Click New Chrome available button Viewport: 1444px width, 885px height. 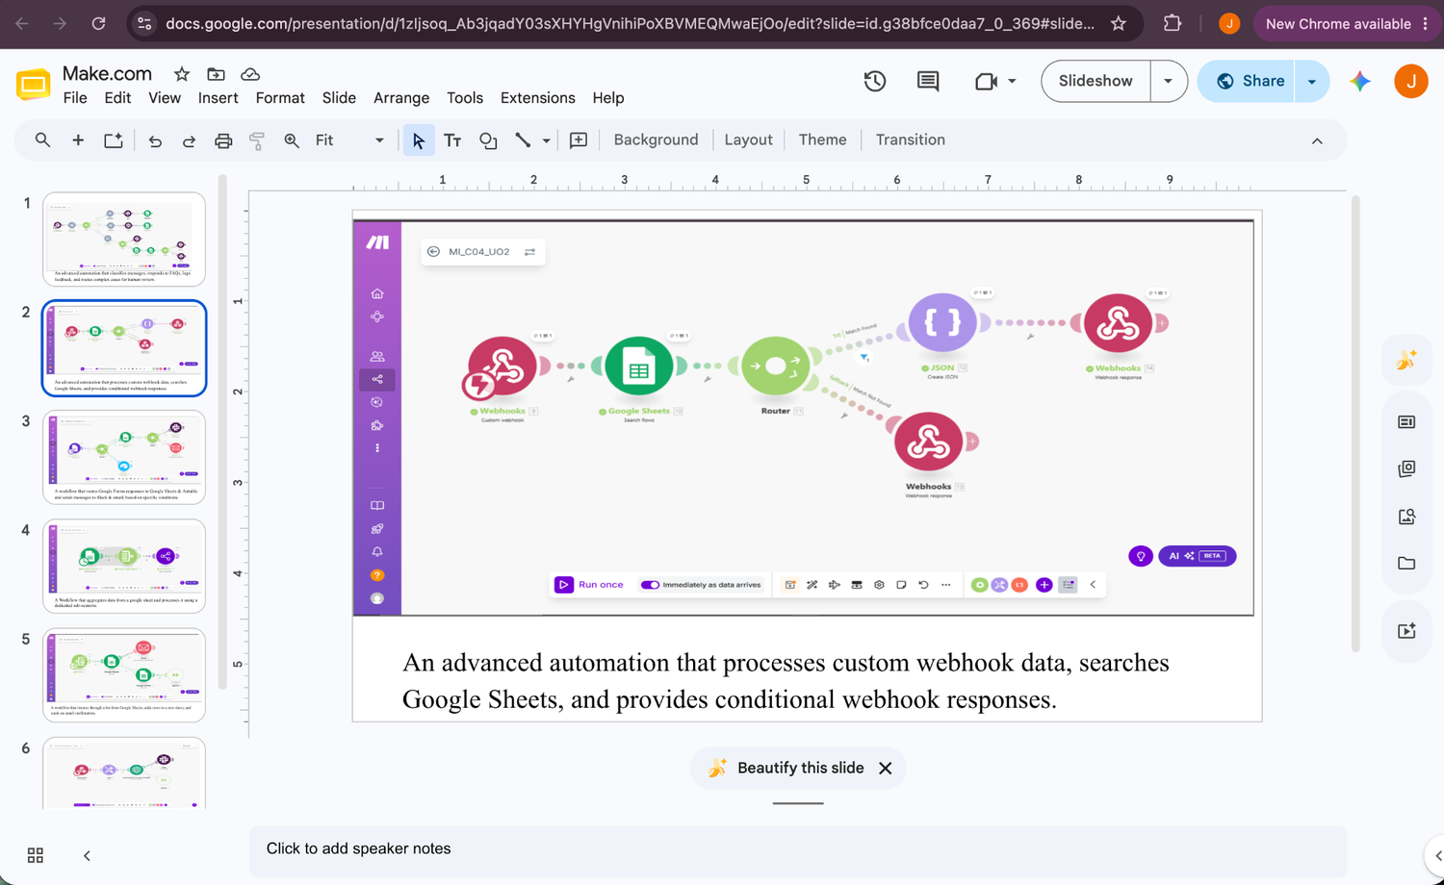coord(1338,23)
